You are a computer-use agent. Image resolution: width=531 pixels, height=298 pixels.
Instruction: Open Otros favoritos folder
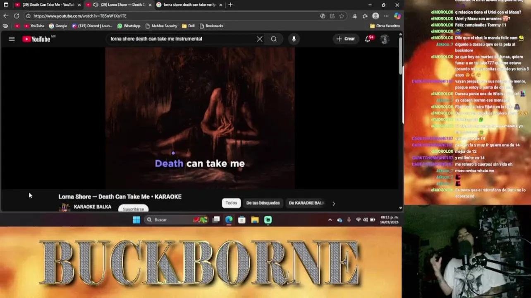point(385,26)
